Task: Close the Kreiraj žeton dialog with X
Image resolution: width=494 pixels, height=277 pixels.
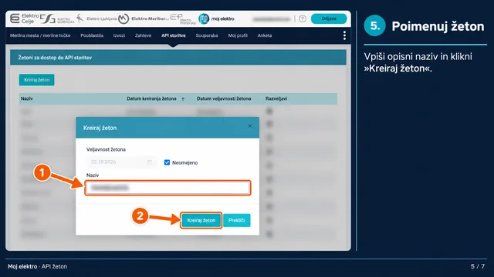Action: [x=250, y=126]
